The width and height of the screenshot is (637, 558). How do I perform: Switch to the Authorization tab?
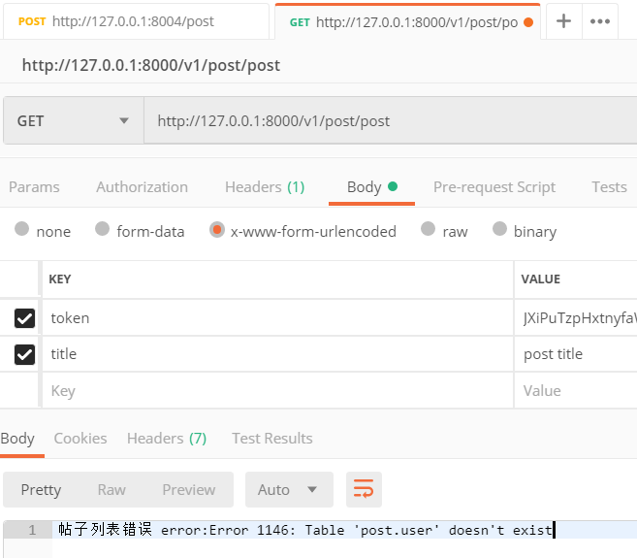142,187
